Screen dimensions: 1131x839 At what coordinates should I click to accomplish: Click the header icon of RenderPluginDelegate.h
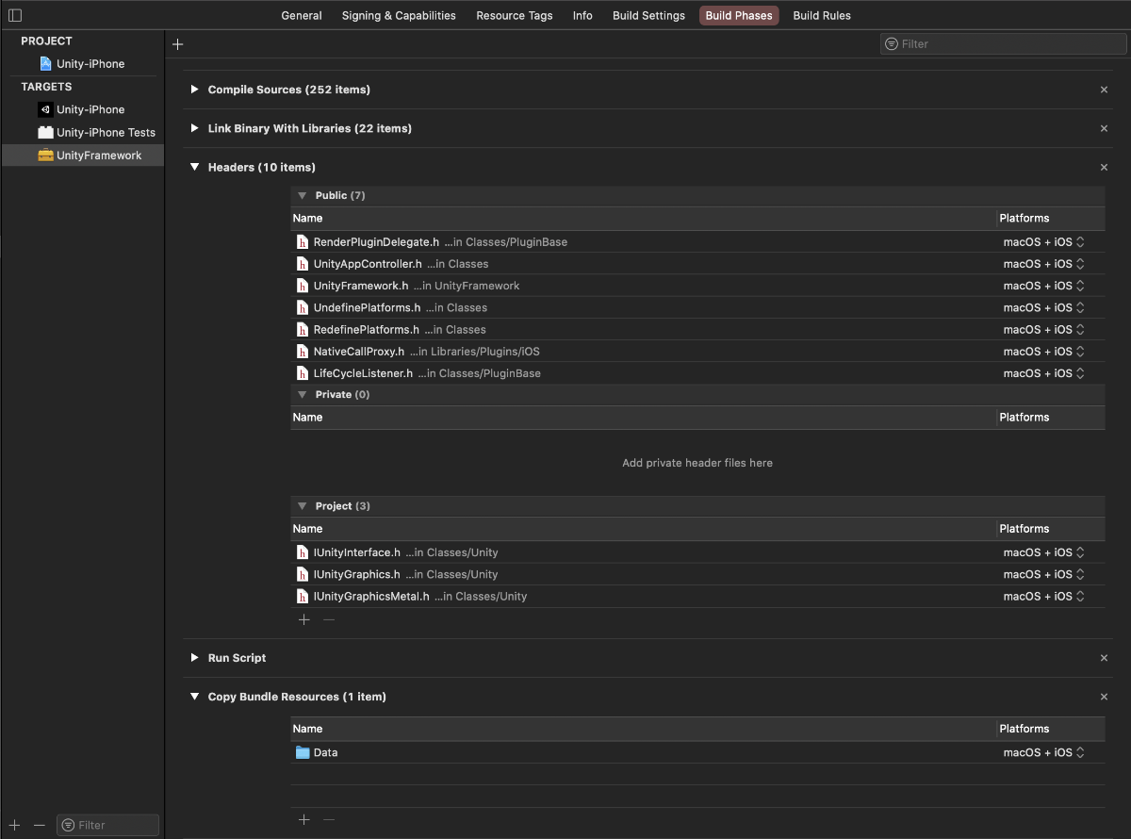pos(303,242)
